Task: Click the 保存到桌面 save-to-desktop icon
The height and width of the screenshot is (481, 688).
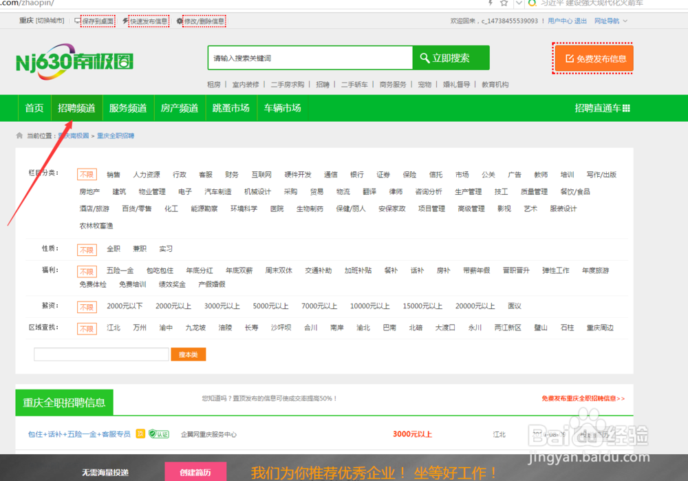Action: (x=78, y=20)
